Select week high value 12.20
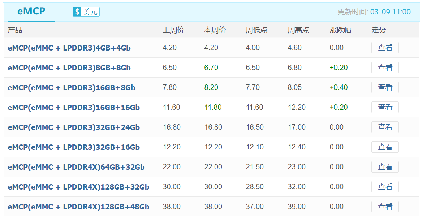The height and width of the screenshot is (221, 423). tap(297, 107)
